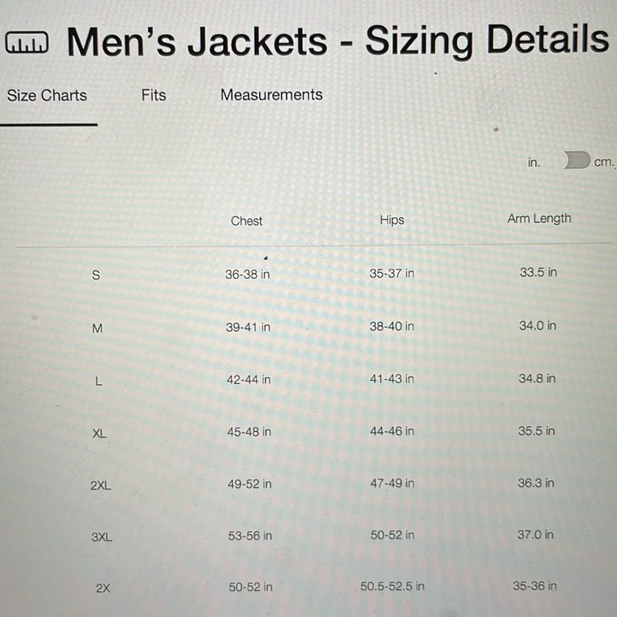Click the Chest column header
617x617 pixels.
[246, 221]
